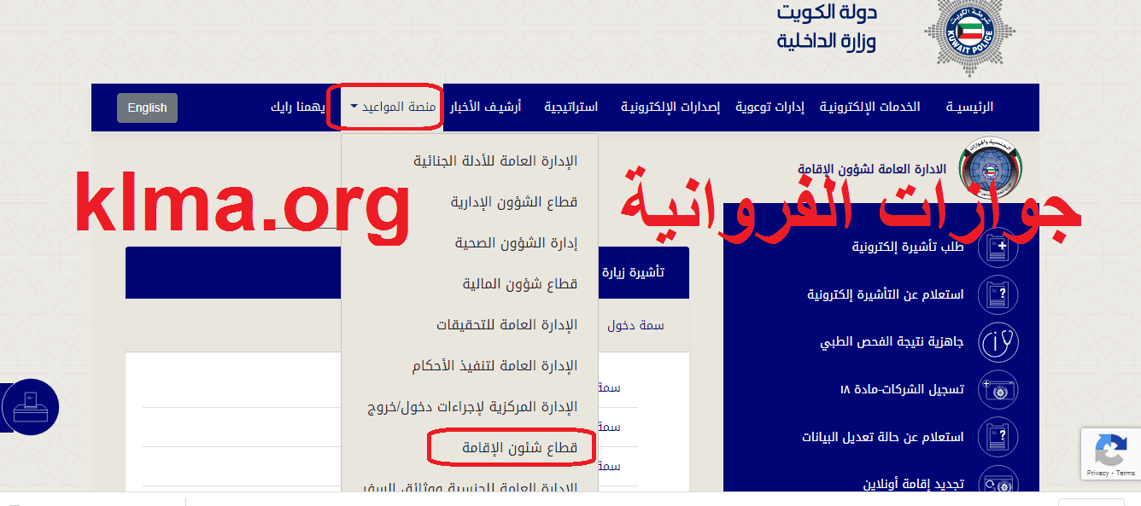Open the floating ballot box icon
The image size is (1141, 506).
click(x=31, y=407)
